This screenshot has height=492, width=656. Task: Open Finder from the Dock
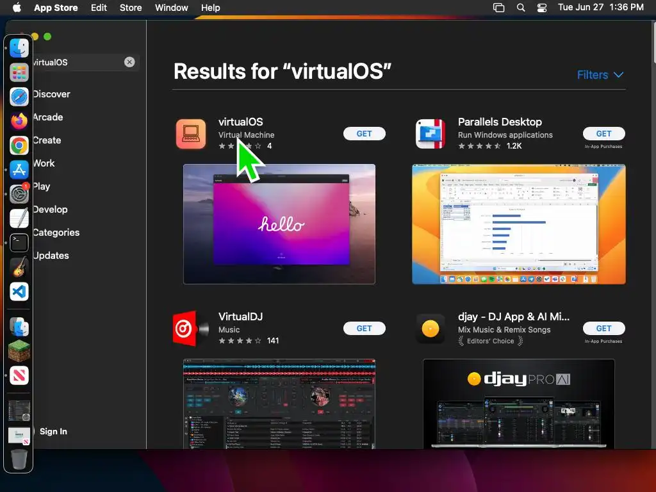pos(19,48)
